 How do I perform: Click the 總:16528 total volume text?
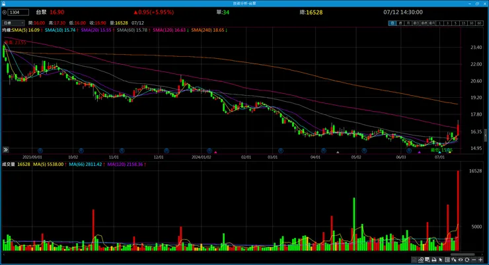click(x=311, y=13)
